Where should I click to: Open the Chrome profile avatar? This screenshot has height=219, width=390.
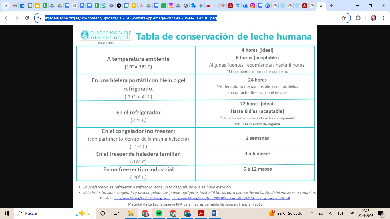[x=373, y=18]
